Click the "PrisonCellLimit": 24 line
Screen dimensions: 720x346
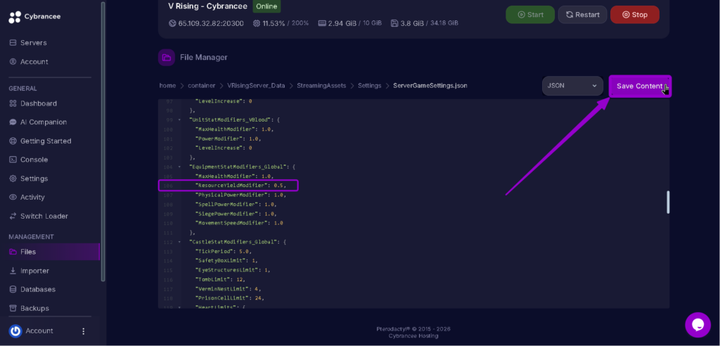tap(230, 297)
